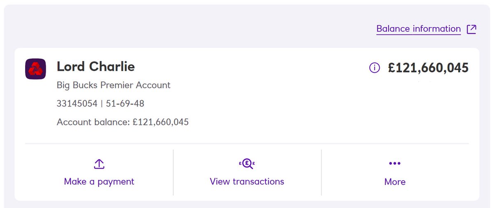This screenshot has height=208, width=494.
Task: Select the Big Bucks Premier Account text
Action: point(114,86)
